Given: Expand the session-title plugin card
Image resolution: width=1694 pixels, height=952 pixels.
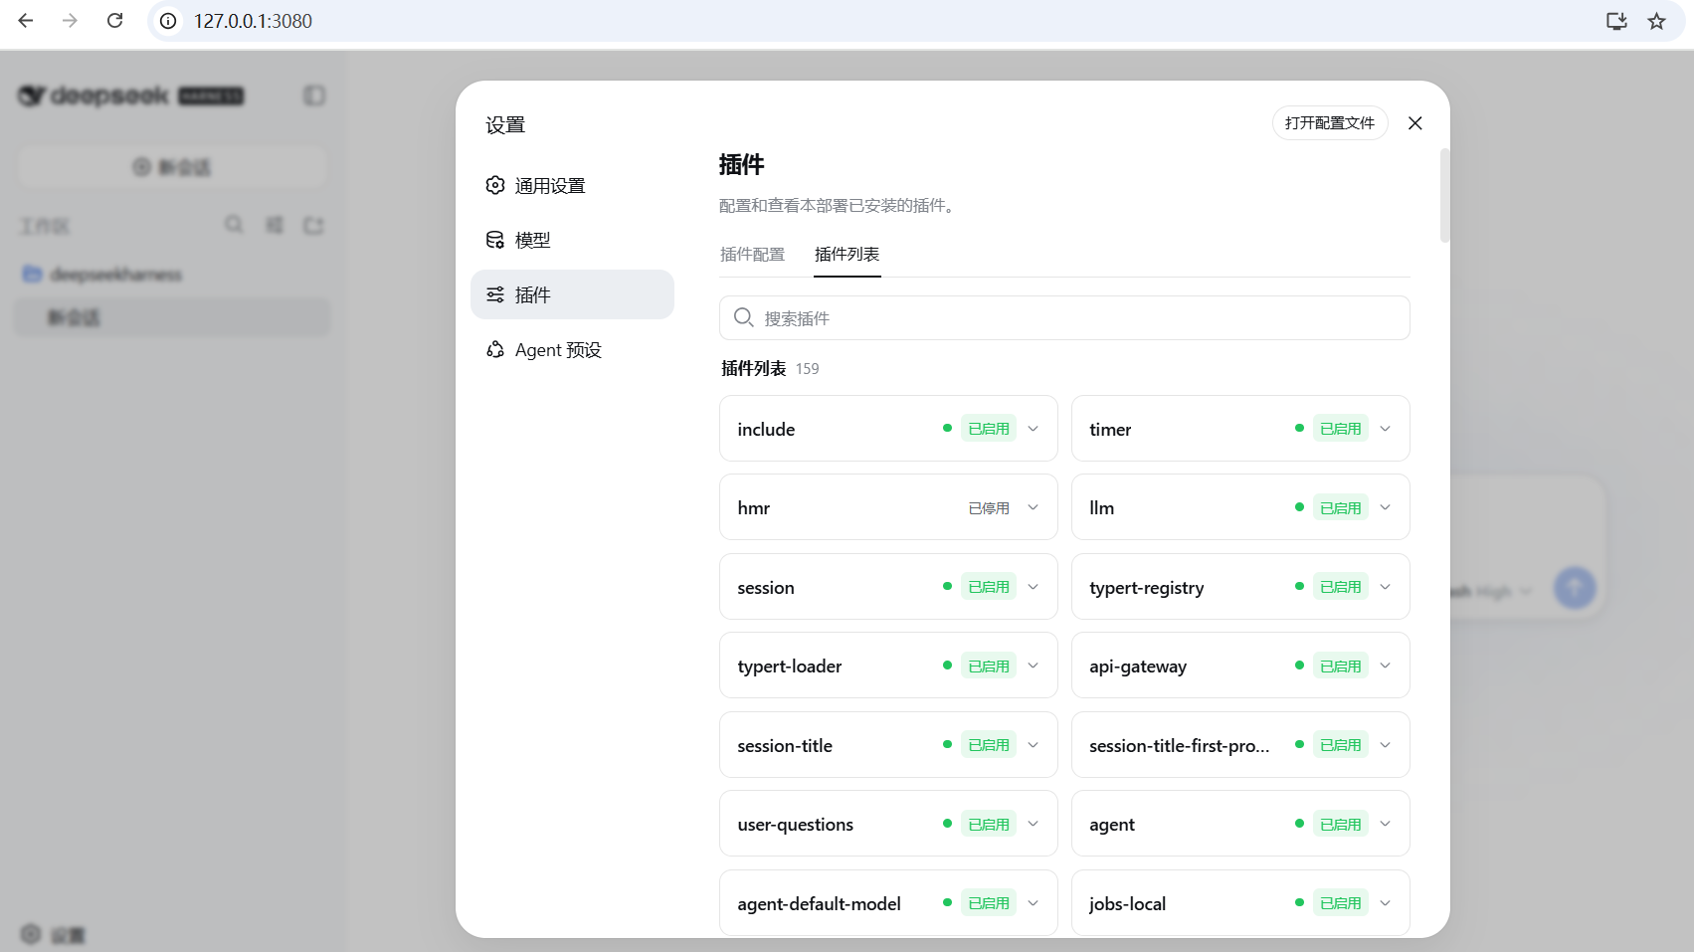Looking at the screenshot, I should 1034,745.
